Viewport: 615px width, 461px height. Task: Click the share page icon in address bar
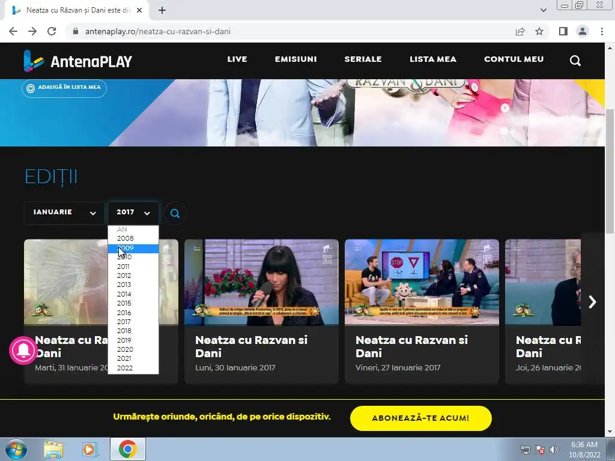(520, 31)
